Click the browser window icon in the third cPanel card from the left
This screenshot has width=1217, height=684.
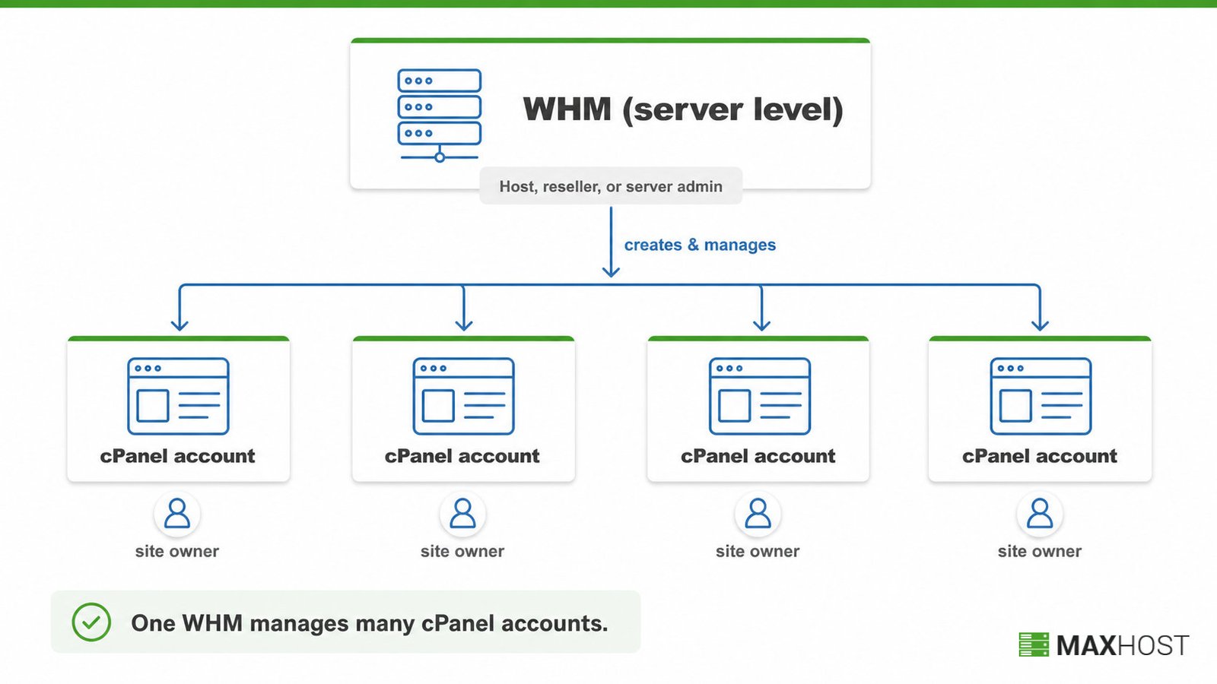point(760,396)
